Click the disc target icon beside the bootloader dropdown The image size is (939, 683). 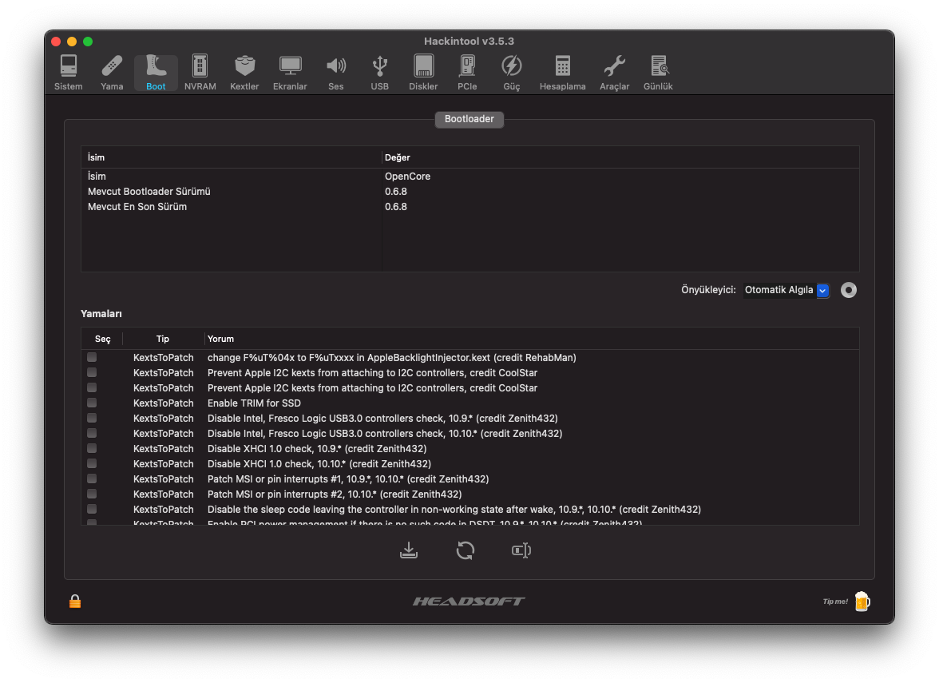pyautogui.click(x=848, y=290)
